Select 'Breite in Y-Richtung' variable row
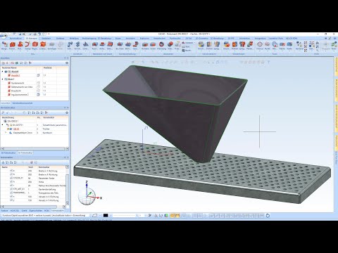The width and height of the screenshot is (338, 253). pos(33,171)
